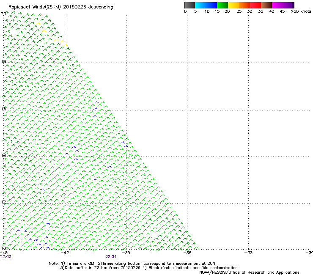This screenshot has width=313, height=275.
Task: Click the red 30-35 knots color band
Action: (255, 5)
